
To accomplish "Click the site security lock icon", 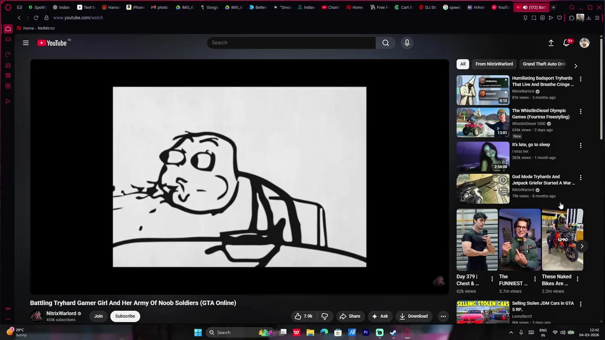I will tap(46, 18).
